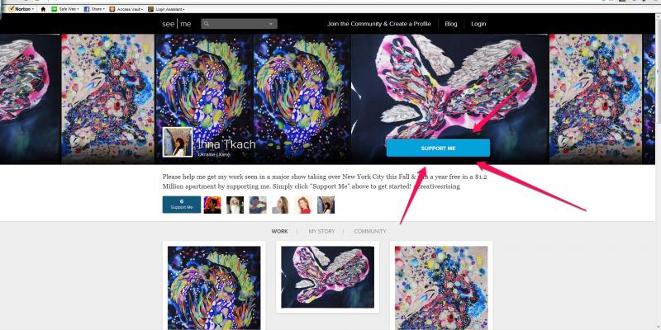Click Join the Community & Create a Profile
The width and height of the screenshot is (661, 330).
pos(378,24)
